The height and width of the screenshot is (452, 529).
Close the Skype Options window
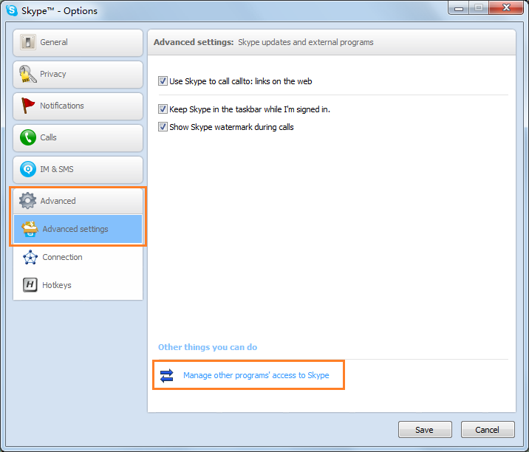506,8
